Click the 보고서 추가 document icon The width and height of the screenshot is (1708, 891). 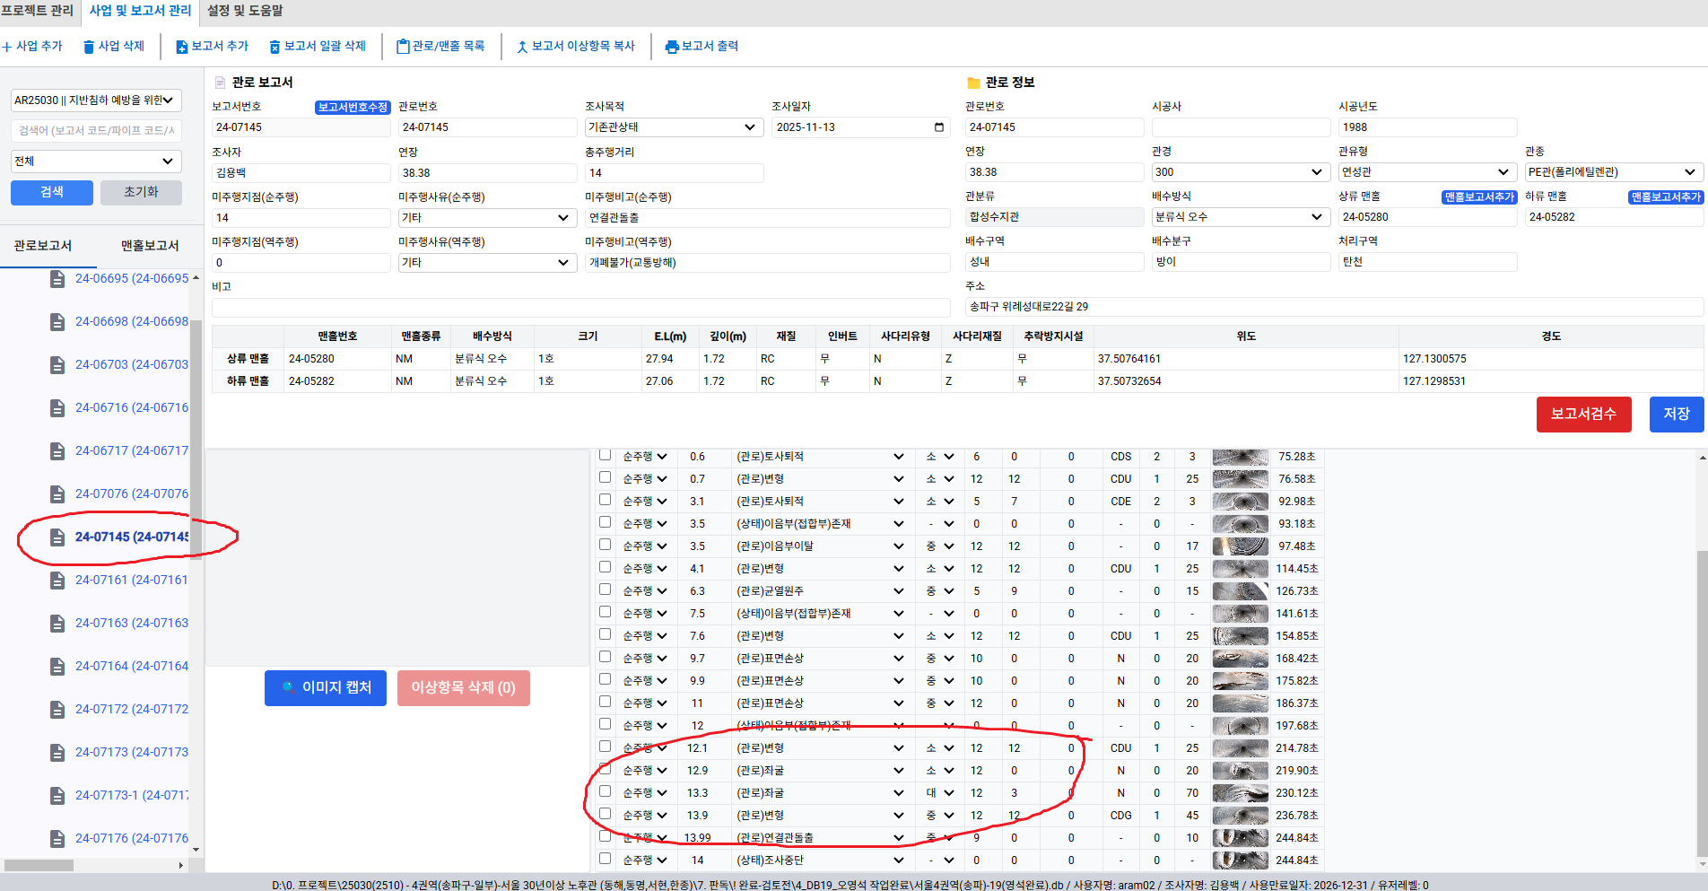(x=181, y=47)
